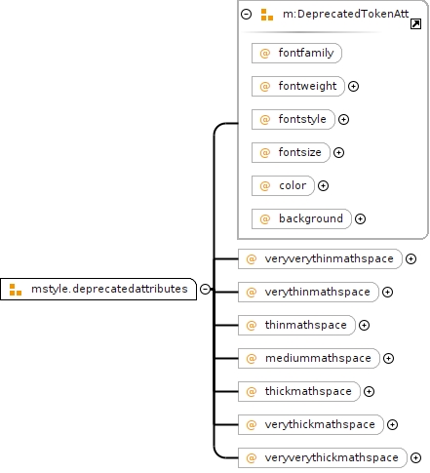Select the thickmathspace attribute node
Viewport: 430px width, 473px height.
point(299,391)
